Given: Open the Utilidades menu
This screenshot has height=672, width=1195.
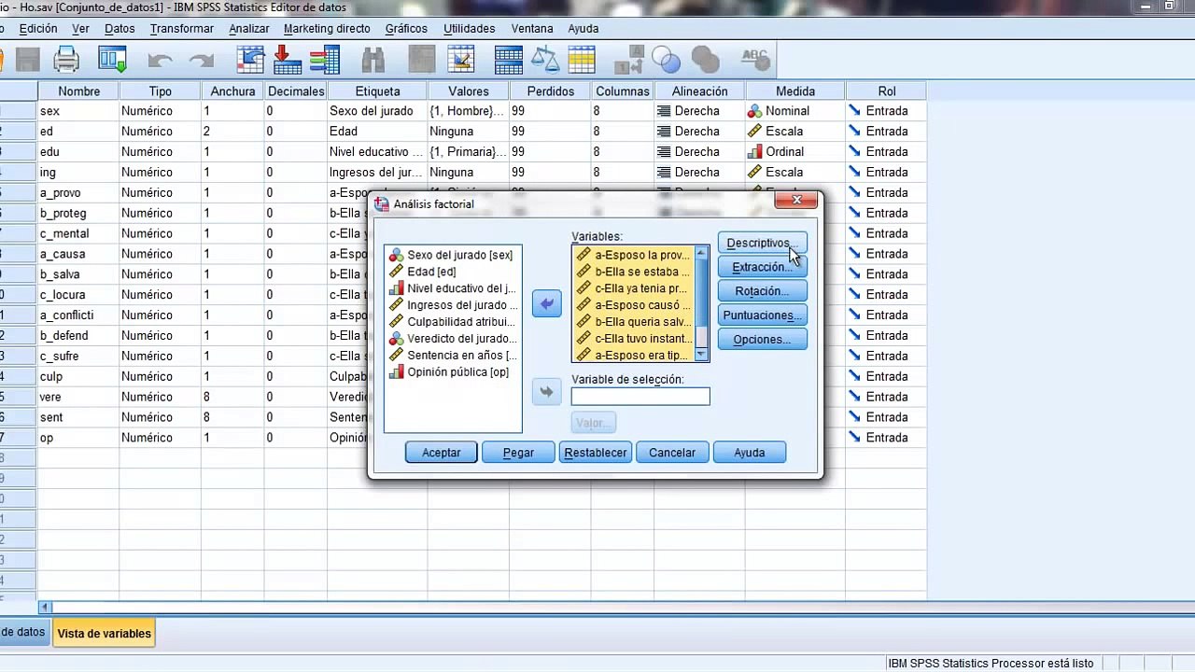Looking at the screenshot, I should (x=471, y=28).
